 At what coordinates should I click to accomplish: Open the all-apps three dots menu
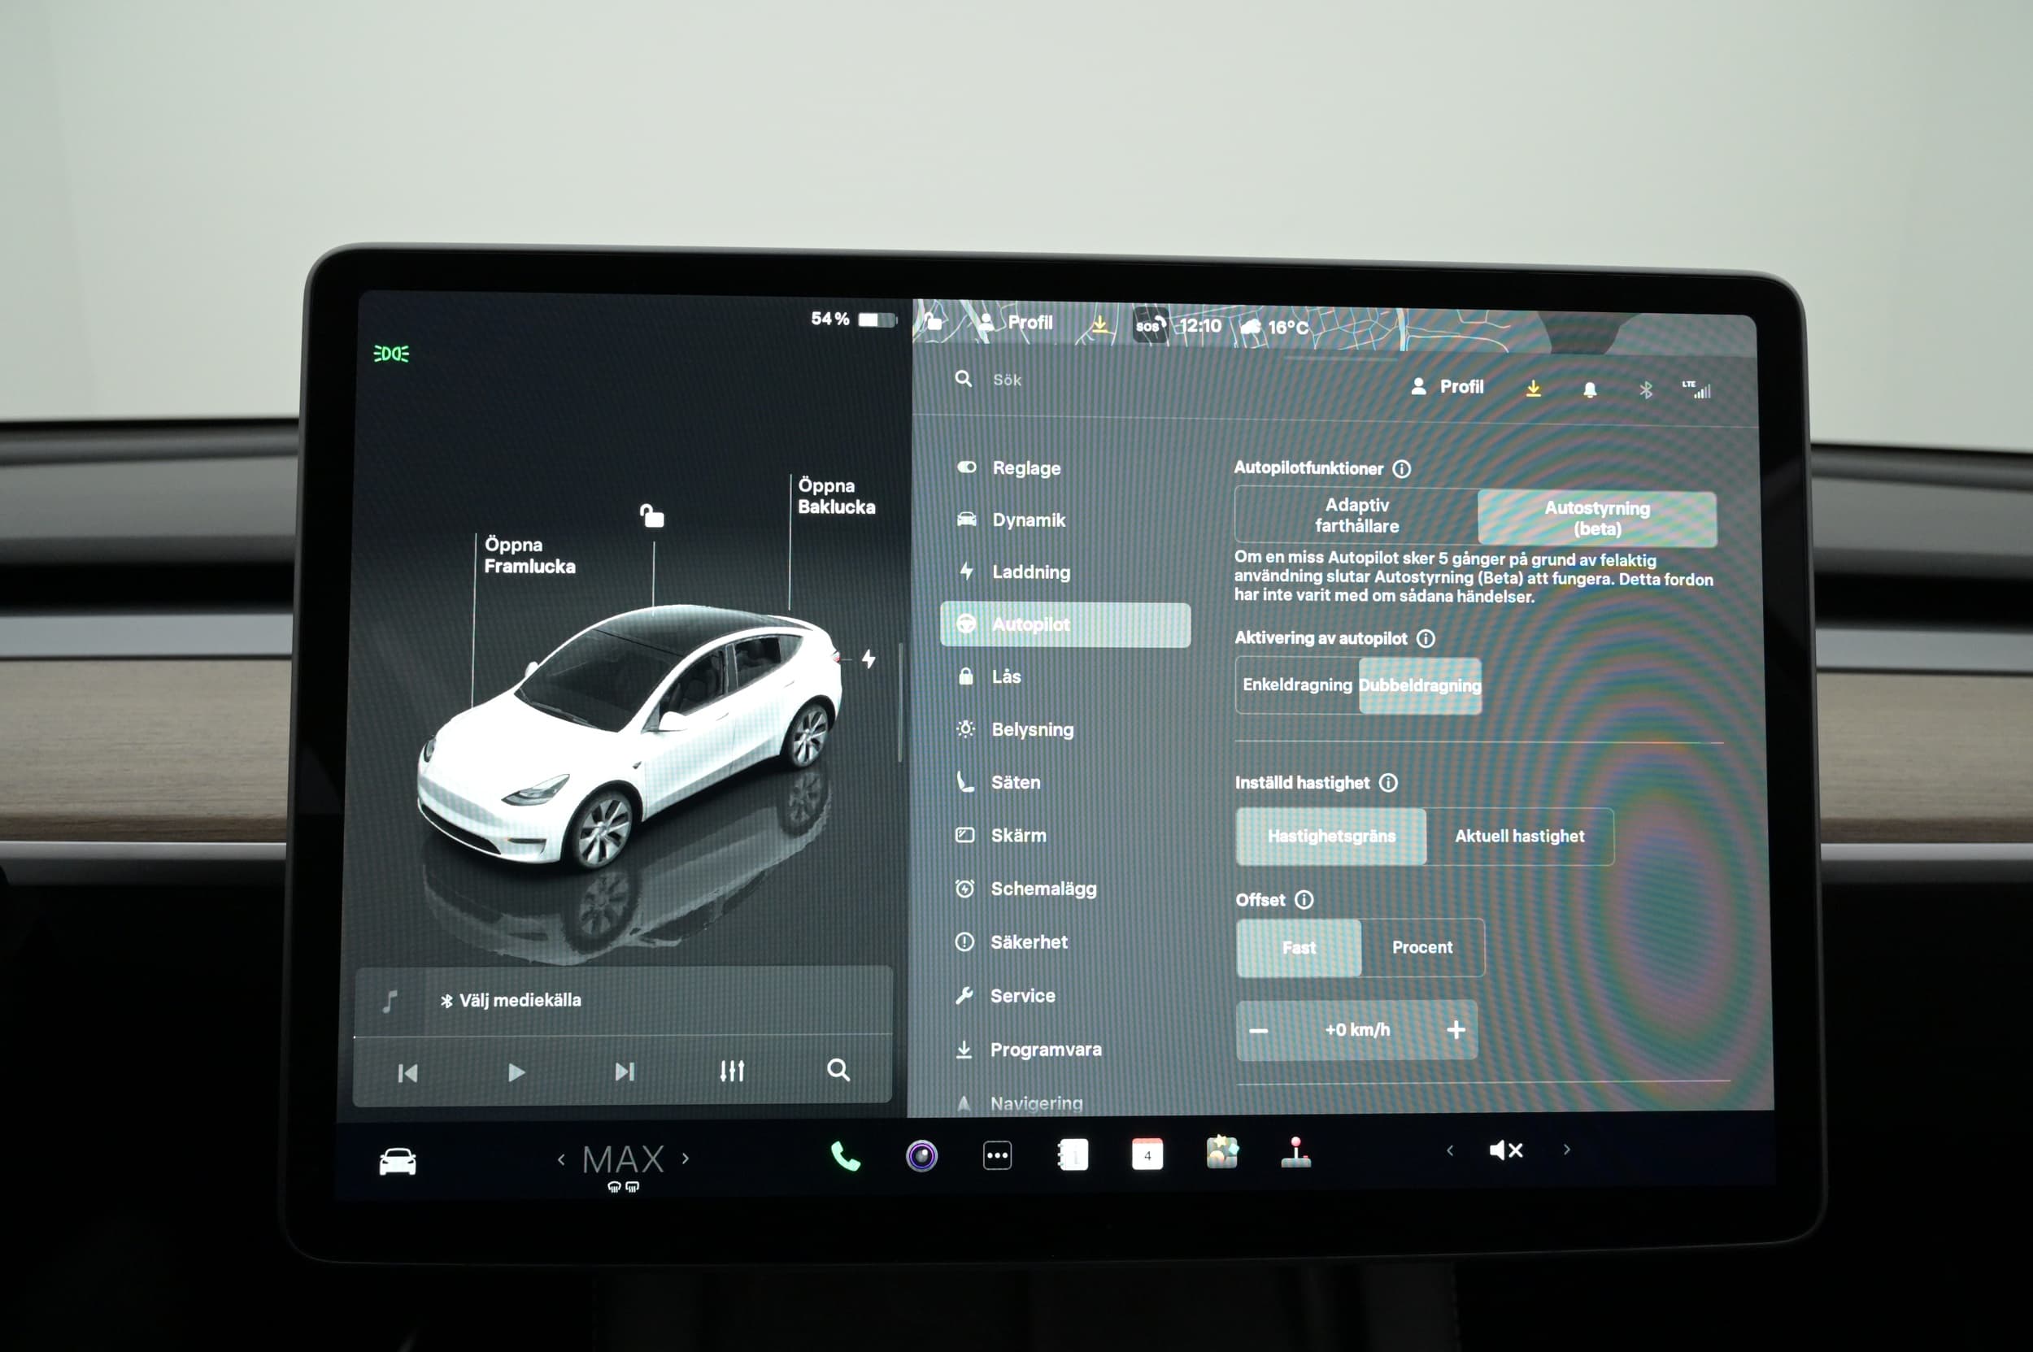[997, 1155]
